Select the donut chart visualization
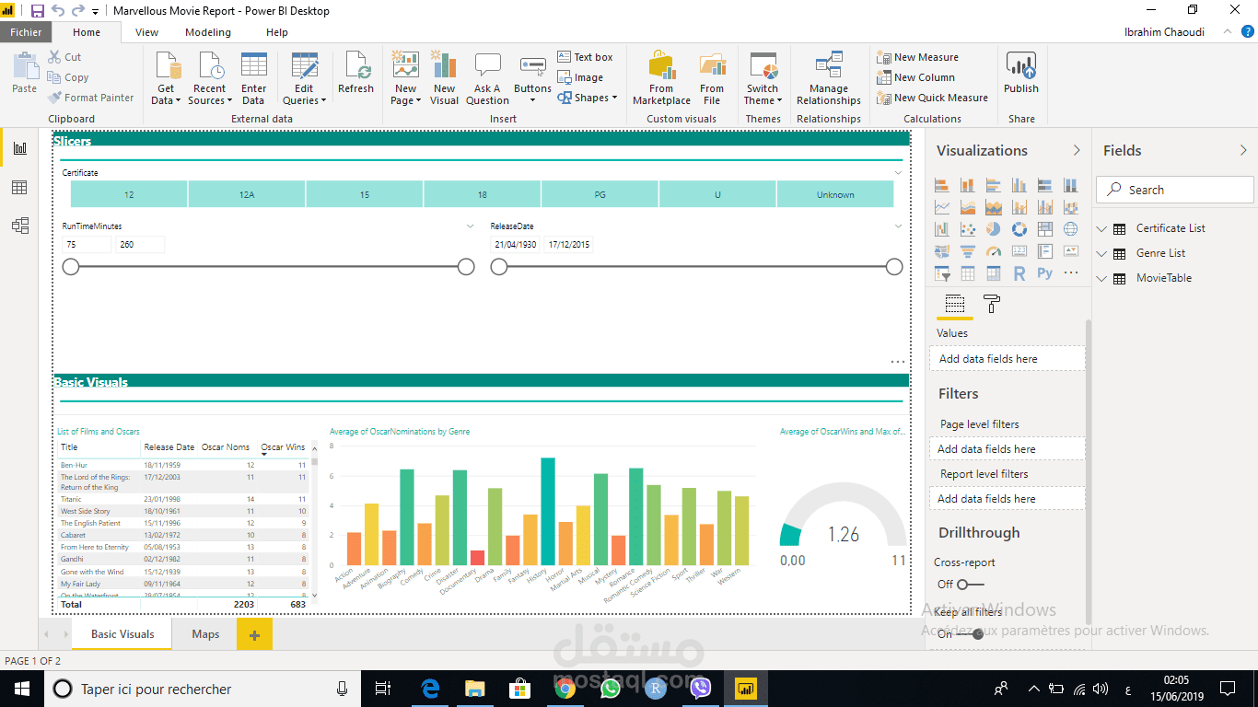The image size is (1258, 707). (1019, 229)
